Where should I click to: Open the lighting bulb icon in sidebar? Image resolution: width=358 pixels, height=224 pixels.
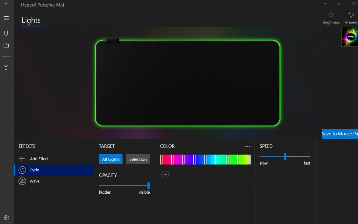6,67
